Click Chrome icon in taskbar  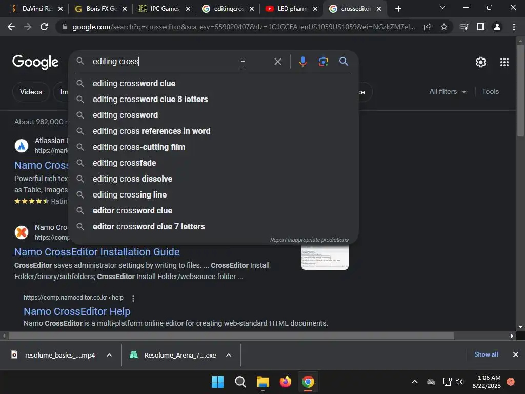[308, 382]
